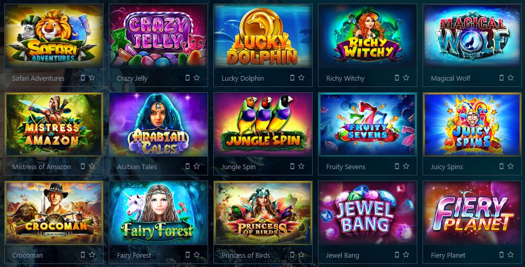Click the star icon beside Crocoman
This screenshot has width=525, height=267.
(x=92, y=255)
